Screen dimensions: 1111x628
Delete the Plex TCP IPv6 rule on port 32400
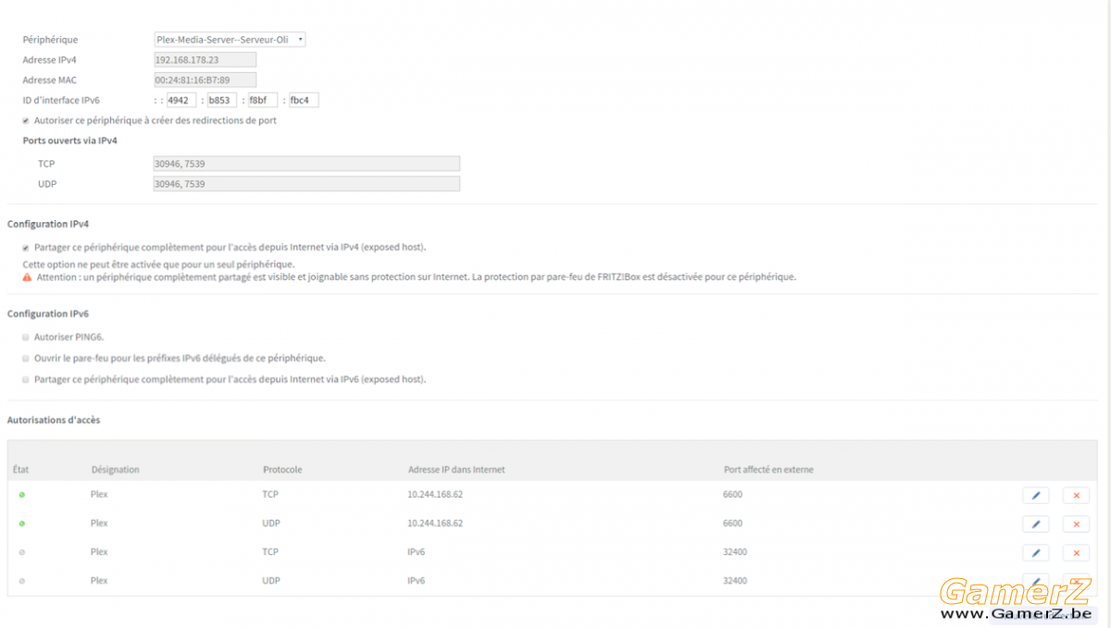(1076, 553)
